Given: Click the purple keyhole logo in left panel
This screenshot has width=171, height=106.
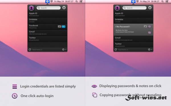Looking at the screenshot, I should [x=31, y=8].
